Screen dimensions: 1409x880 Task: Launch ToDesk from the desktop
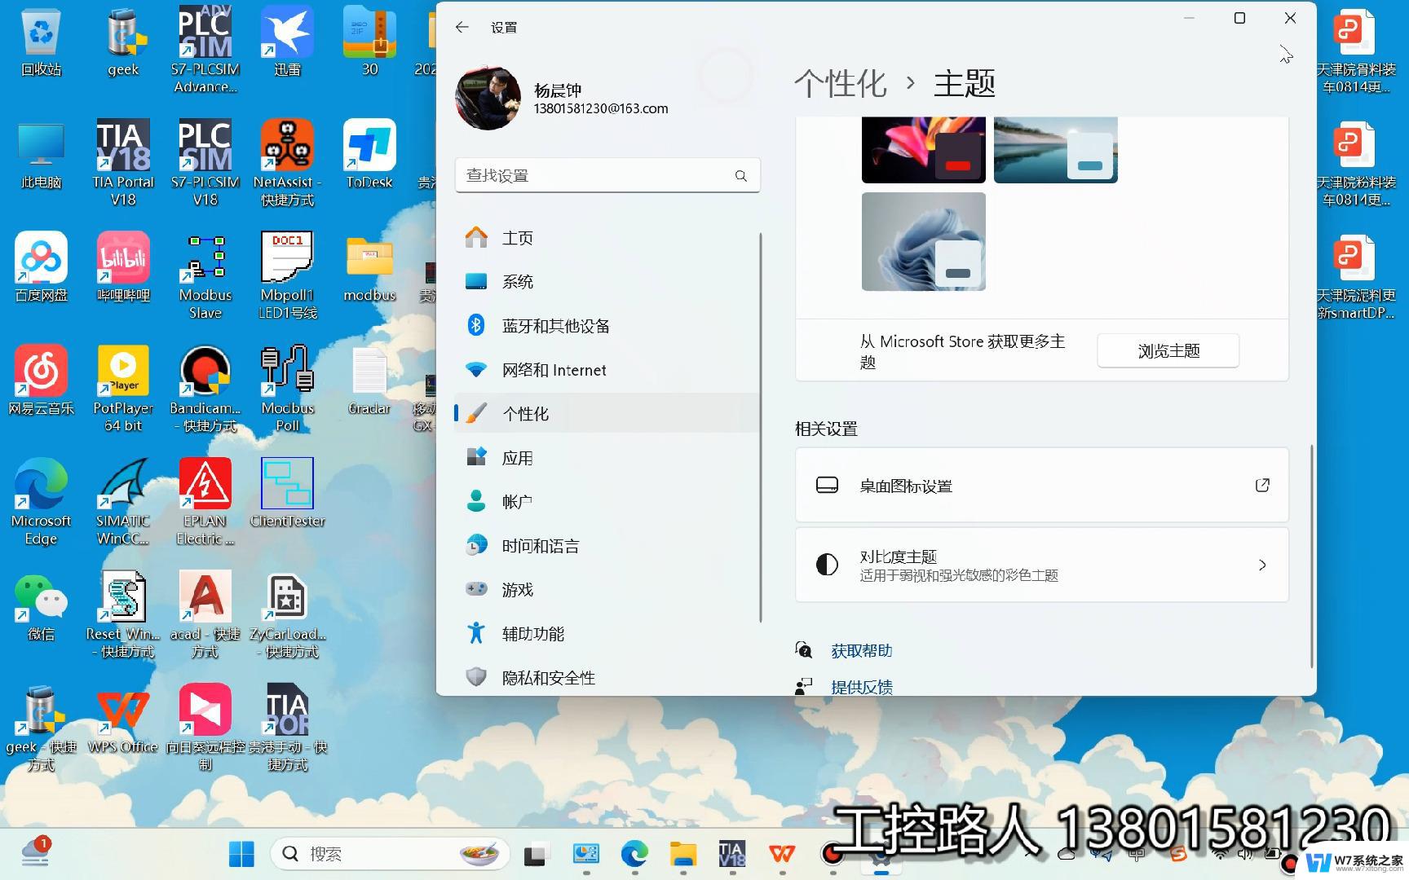point(369,156)
